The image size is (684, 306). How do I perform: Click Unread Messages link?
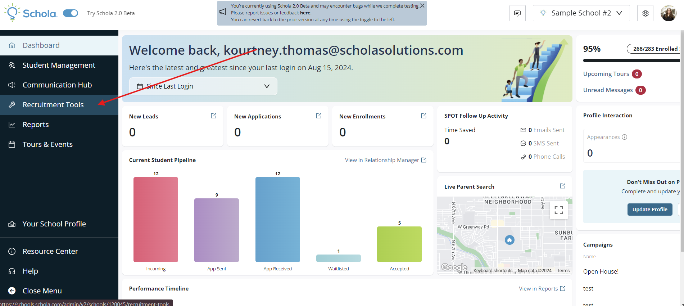[608, 90]
